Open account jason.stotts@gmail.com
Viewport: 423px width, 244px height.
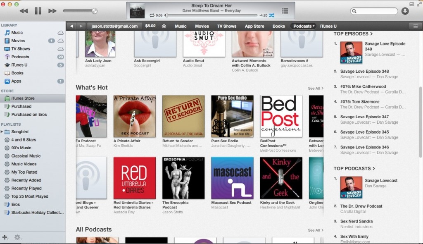[x=114, y=26]
